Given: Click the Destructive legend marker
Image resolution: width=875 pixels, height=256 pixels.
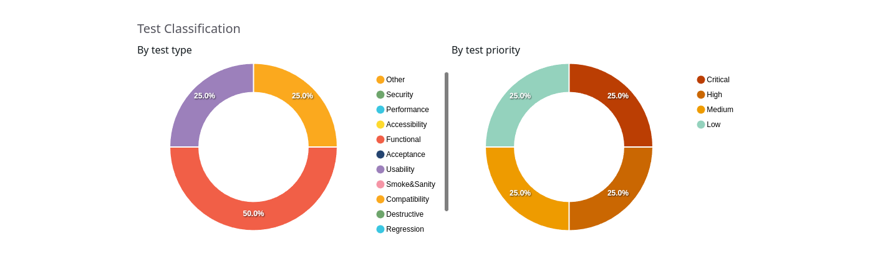Looking at the screenshot, I should (380, 214).
